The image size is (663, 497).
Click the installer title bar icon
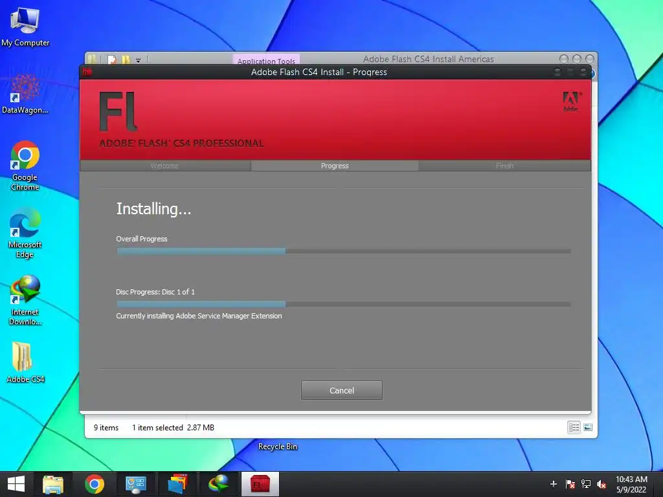87,72
